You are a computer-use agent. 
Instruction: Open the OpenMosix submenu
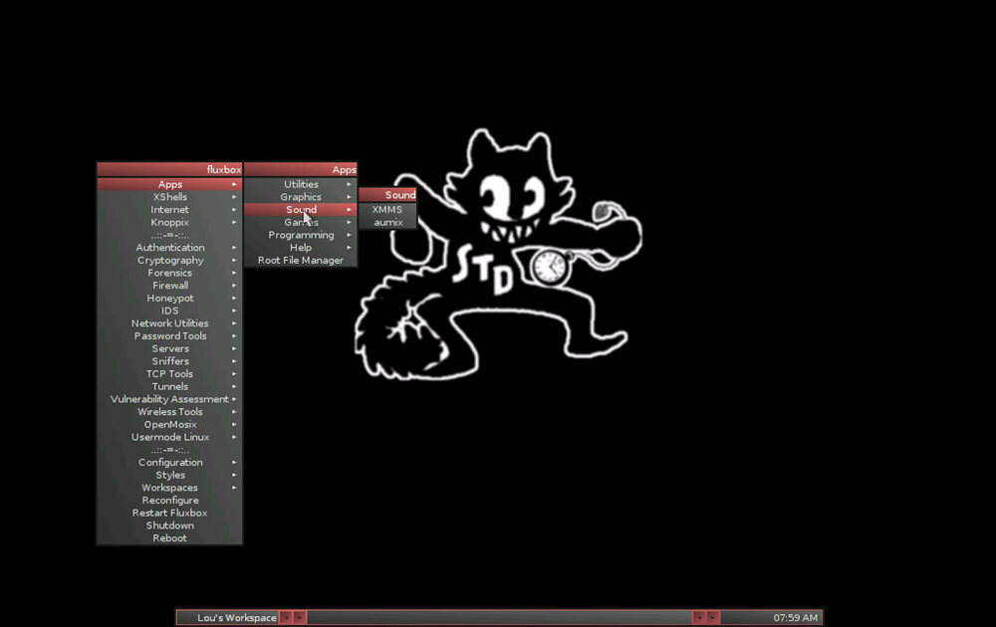(169, 425)
